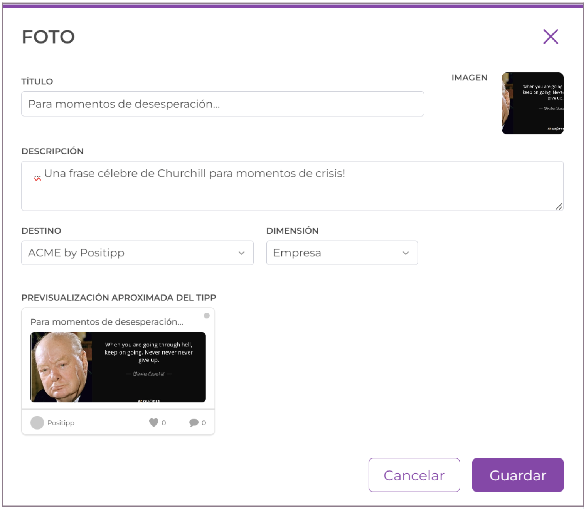Click the preview card Churchill image
Screen dimensions: 586x512
click(118, 367)
